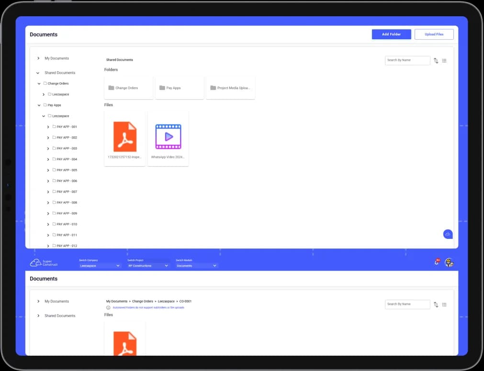Open the Switch Module dropdown
Viewport: 484px width, 371px height.
pyautogui.click(x=197, y=265)
